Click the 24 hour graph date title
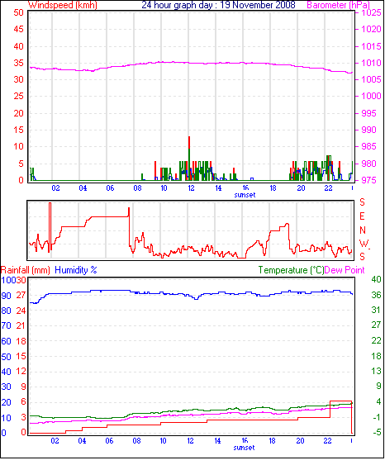 point(218,5)
